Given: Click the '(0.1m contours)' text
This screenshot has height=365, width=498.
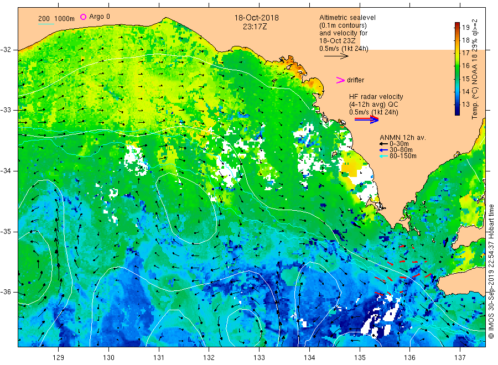Looking at the screenshot, I should pos(343,25).
